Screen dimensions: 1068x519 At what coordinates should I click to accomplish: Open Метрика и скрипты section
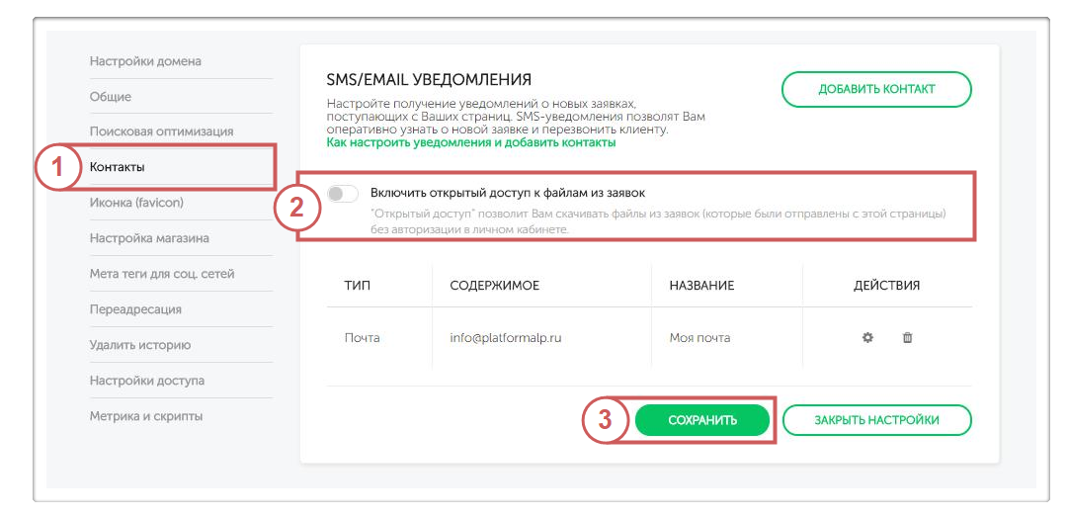pyautogui.click(x=146, y=416)
